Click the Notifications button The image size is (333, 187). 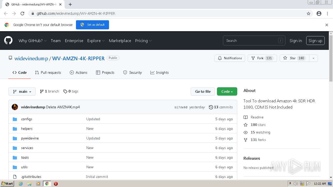coord(230,58)
